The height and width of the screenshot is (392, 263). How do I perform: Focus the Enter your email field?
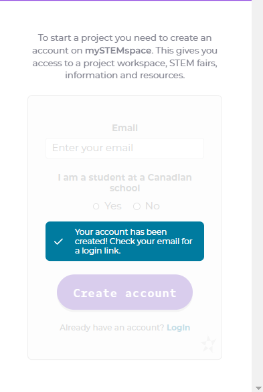point(124,148)
